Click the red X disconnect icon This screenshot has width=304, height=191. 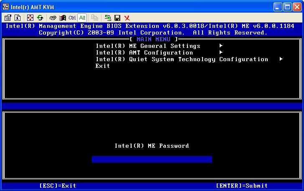(127, 17)
